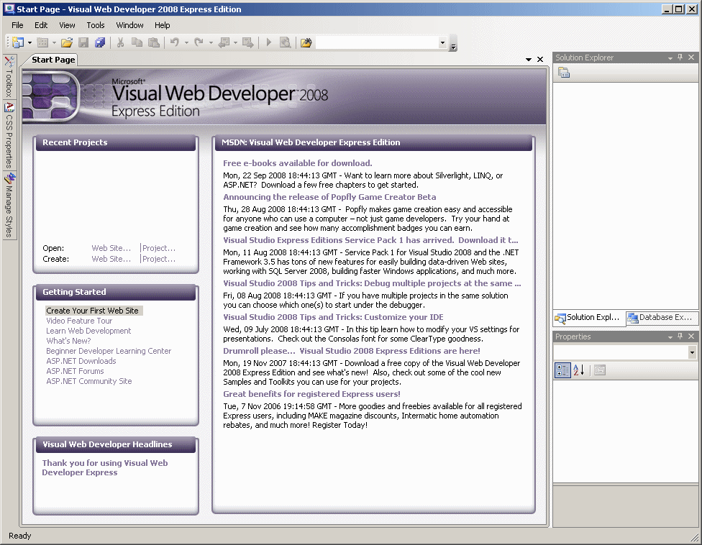Click Solution Explorer Properties toolbar icon

(564, 73)
